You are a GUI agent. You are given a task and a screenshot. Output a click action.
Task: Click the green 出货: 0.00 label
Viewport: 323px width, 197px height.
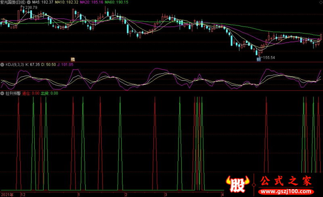coord(49,93)
